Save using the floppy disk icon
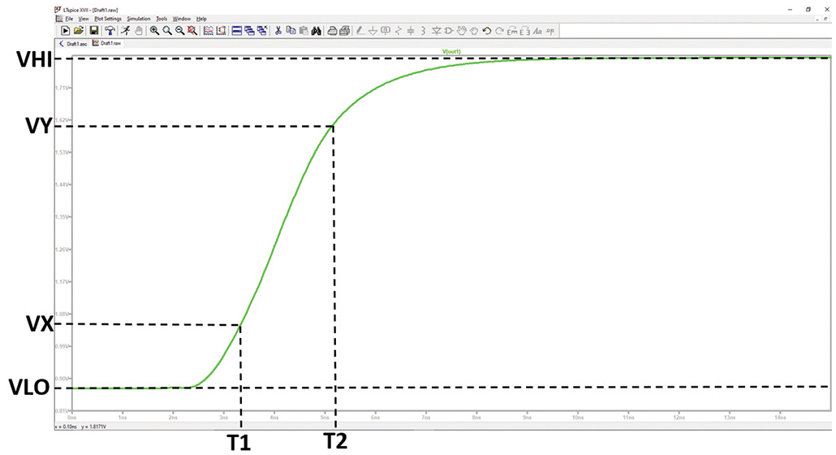This screenshot has width=836, height=455. click(94, 31)
